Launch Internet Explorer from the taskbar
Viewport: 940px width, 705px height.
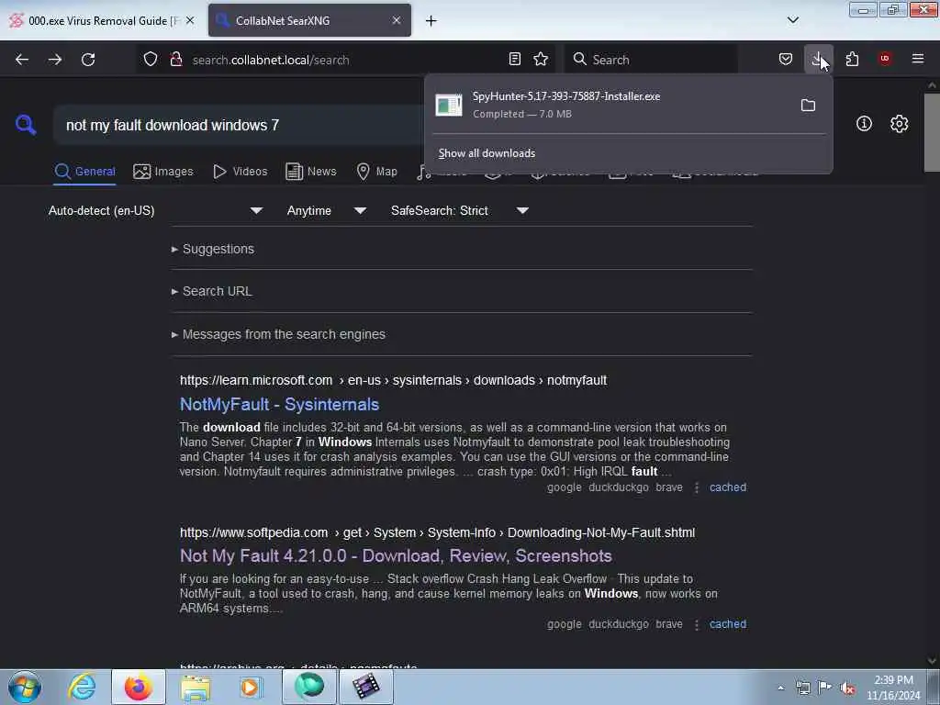[82, 687]
